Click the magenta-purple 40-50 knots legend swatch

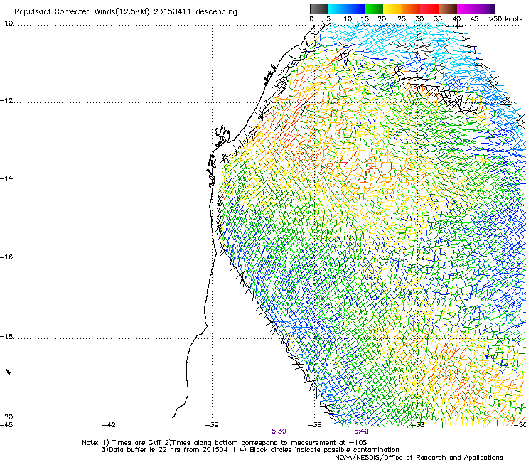(476, 9)
